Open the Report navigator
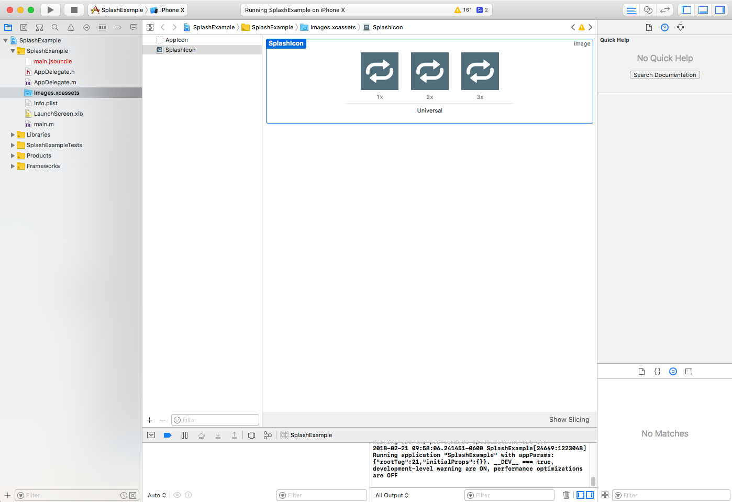Viewport: 732px width, 502px height. click(134, 27)
